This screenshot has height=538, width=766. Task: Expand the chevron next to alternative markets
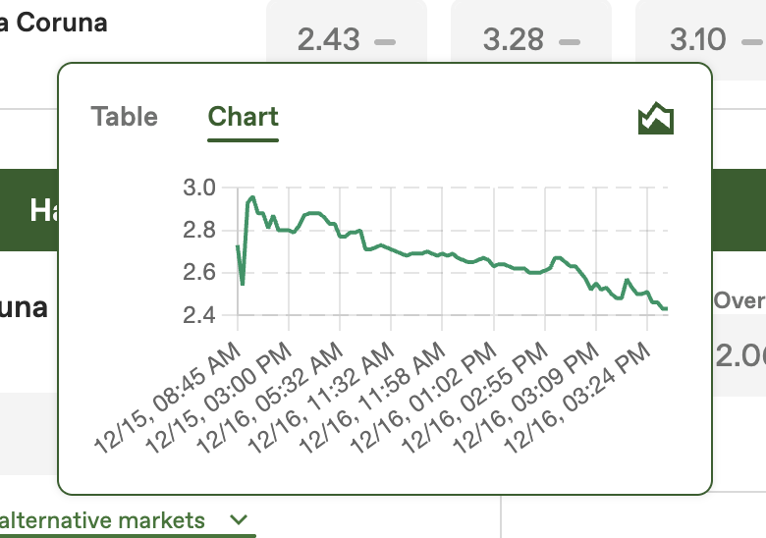tap(239, 520)
